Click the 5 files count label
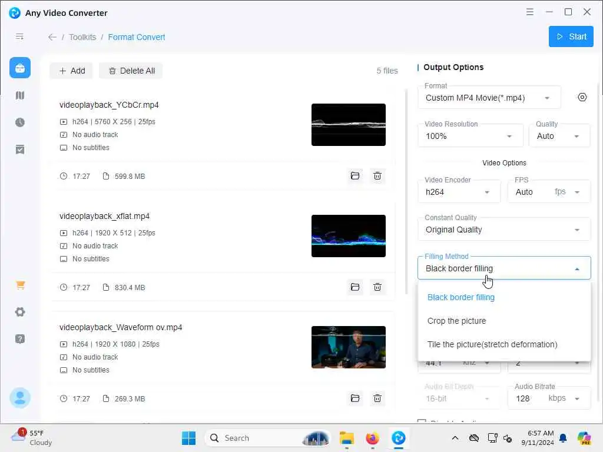Screen dimensions: 603x452 [387, 71]
